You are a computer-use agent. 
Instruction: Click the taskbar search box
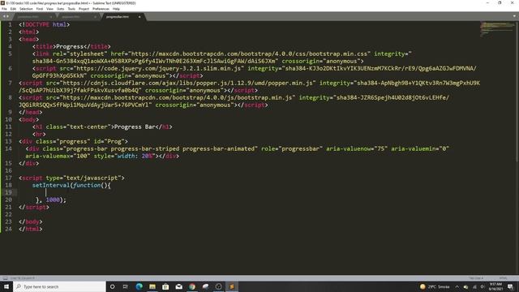pyautogui.click(x=59, y=286)
